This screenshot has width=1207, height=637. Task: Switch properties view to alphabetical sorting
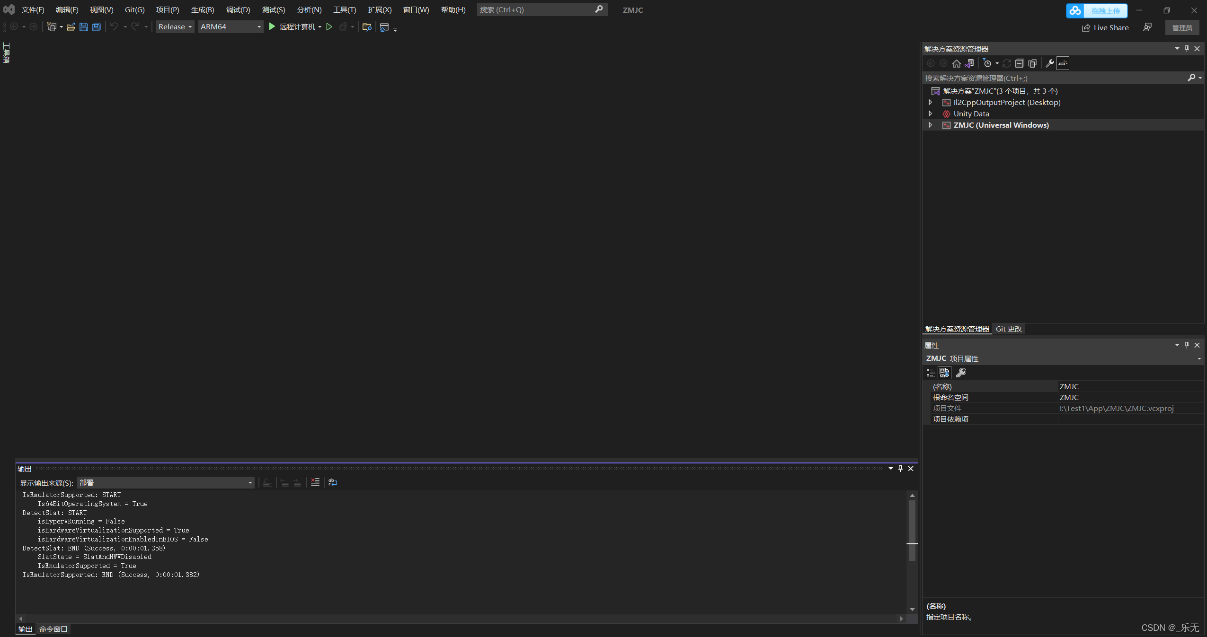click(944, 373)
